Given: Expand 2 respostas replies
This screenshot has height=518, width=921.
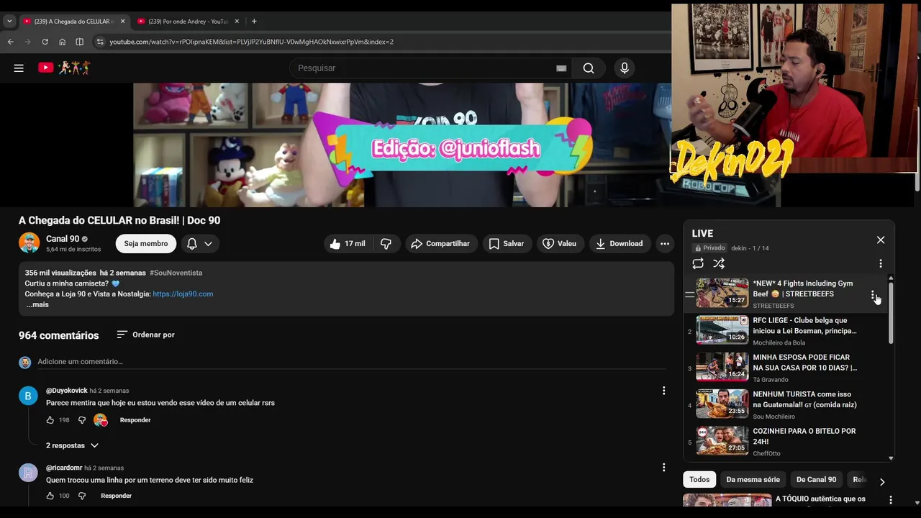Looking at the screenshot, I should 72,446.
